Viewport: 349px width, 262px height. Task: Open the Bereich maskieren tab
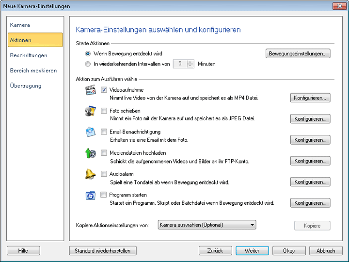33,70
